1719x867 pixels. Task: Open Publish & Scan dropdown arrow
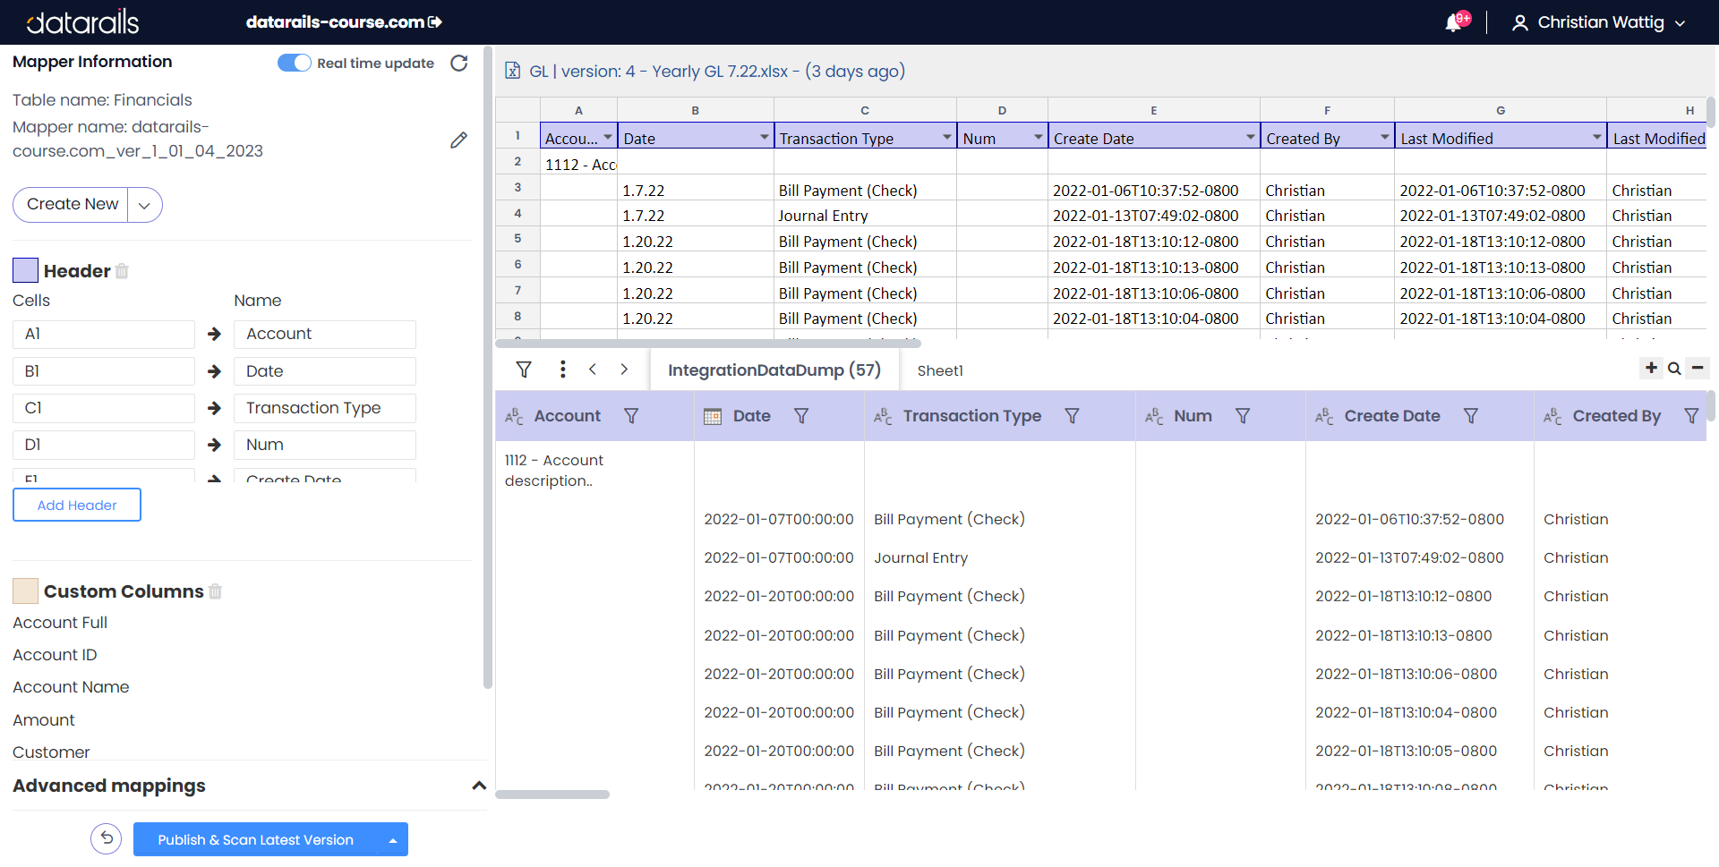(392, 840)
